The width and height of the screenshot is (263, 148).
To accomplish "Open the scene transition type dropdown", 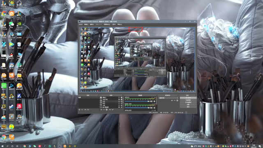I will 168,98.
